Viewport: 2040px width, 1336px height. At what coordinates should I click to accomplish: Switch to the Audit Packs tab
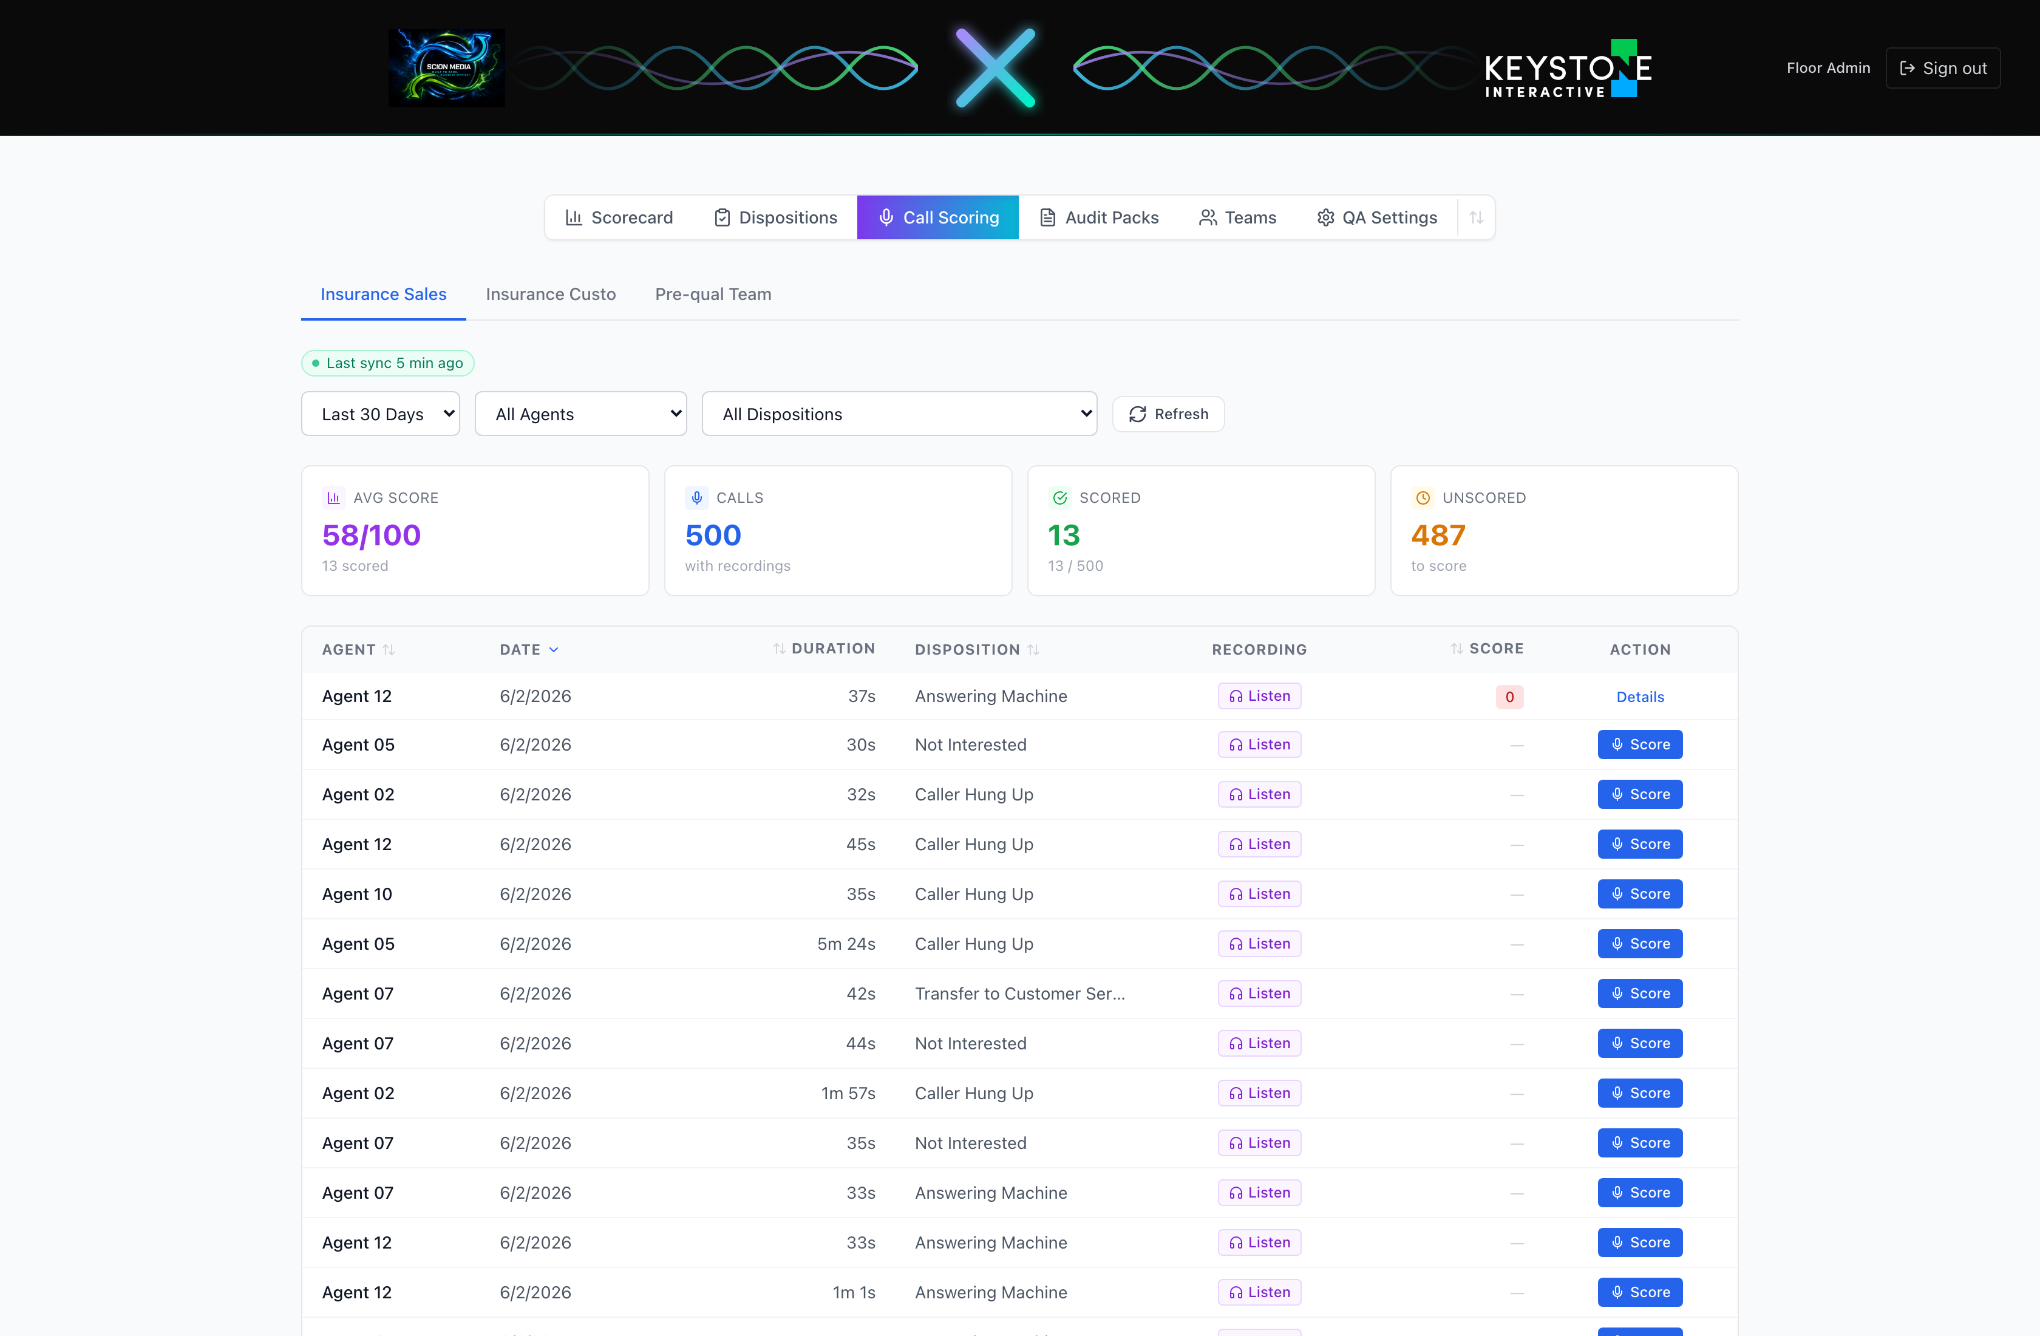[x=1099, y=218]
